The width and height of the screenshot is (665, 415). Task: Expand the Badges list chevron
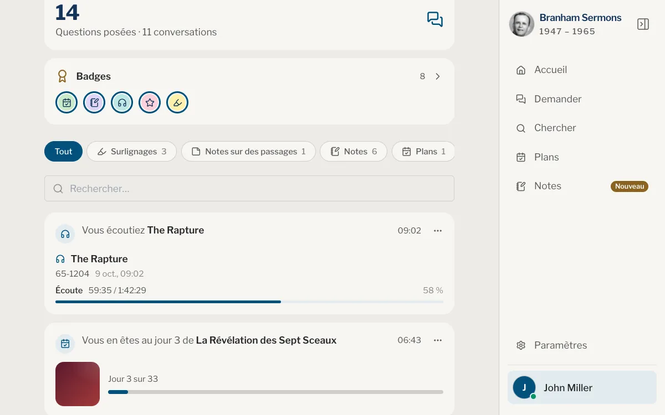click(x=438, y=76)
